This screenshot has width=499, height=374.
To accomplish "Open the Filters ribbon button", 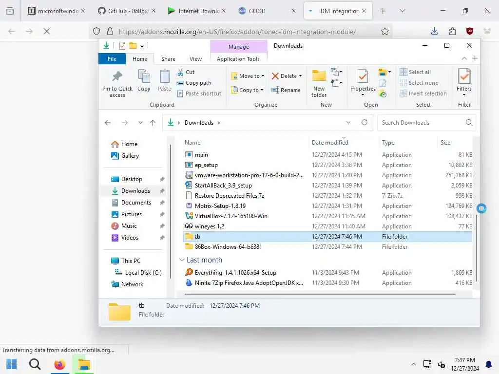I will pyautogui.click(x=464, y=82).
